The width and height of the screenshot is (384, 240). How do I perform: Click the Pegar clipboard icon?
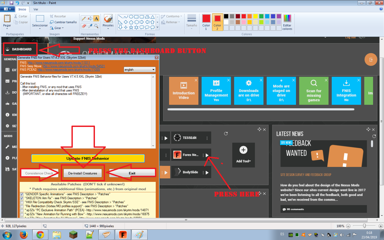(7, 19)
